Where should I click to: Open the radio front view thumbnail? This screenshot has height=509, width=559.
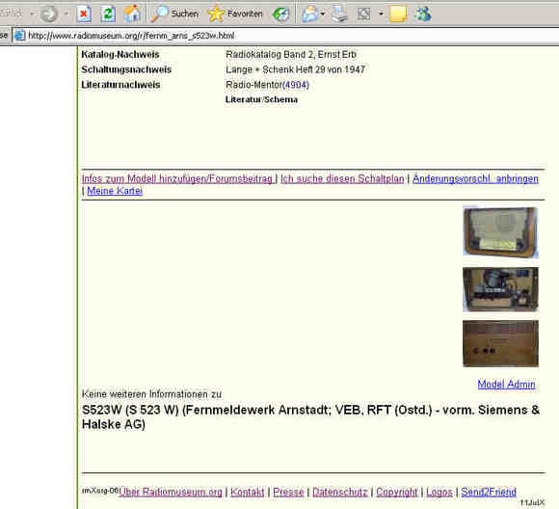click(x=500, y=231)
